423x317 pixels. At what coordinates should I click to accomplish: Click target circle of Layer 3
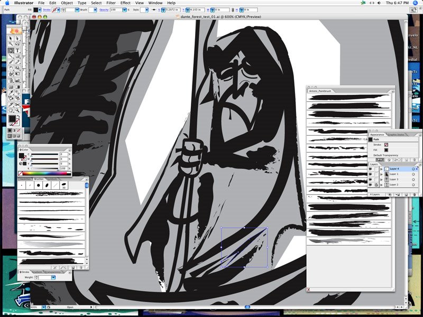coord(413,180)
